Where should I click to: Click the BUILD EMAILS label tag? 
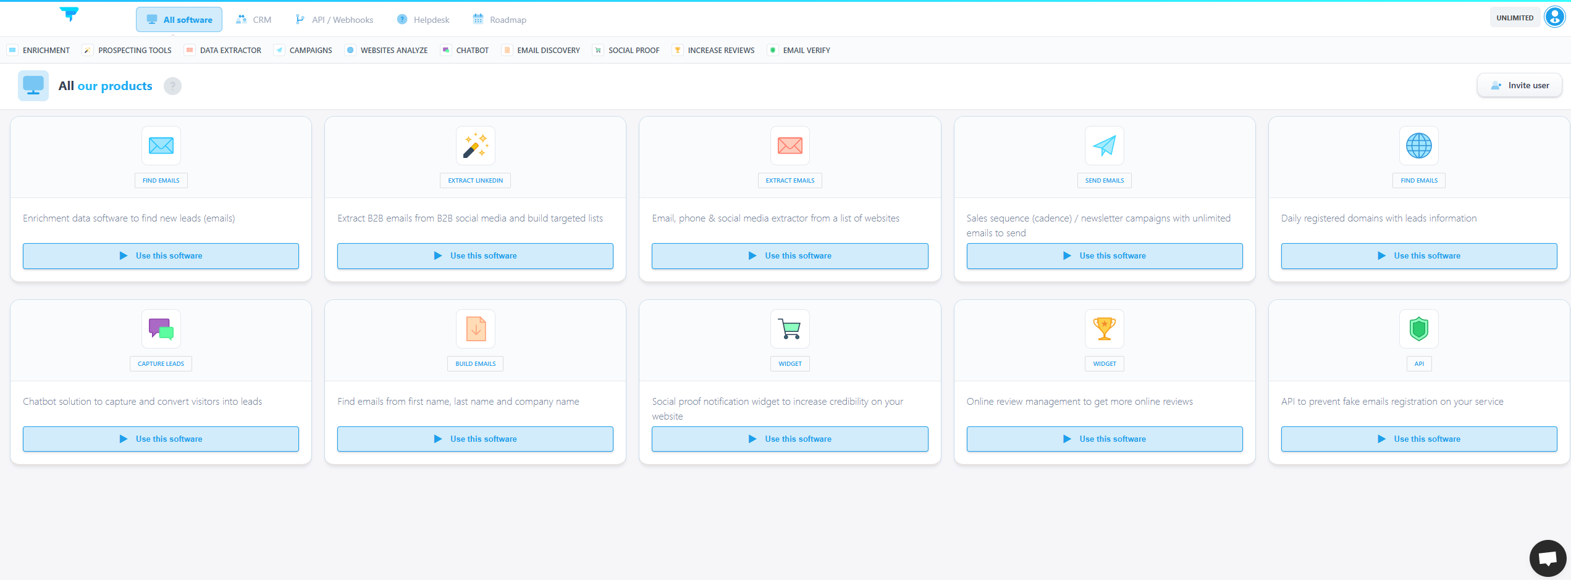point(476,364)
